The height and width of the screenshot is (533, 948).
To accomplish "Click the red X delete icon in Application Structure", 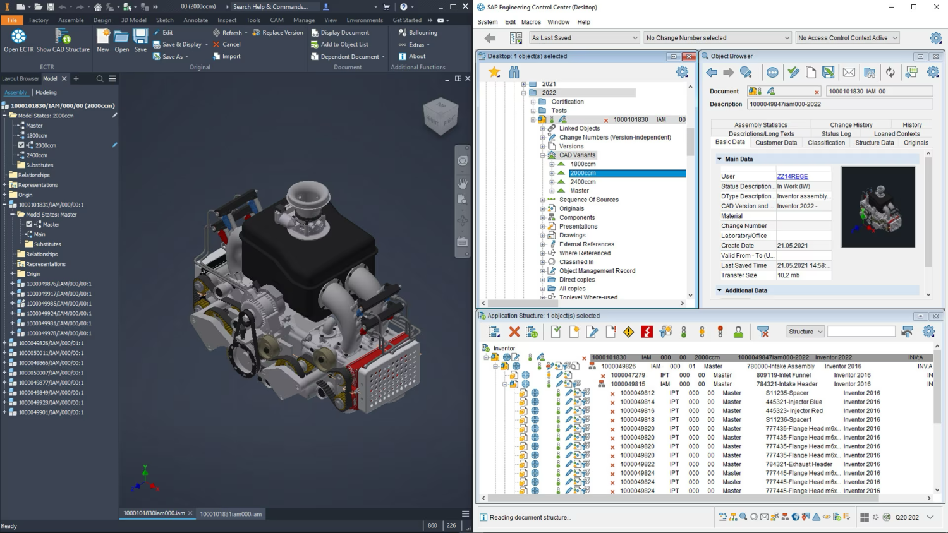I will click(x=514, y=332).
